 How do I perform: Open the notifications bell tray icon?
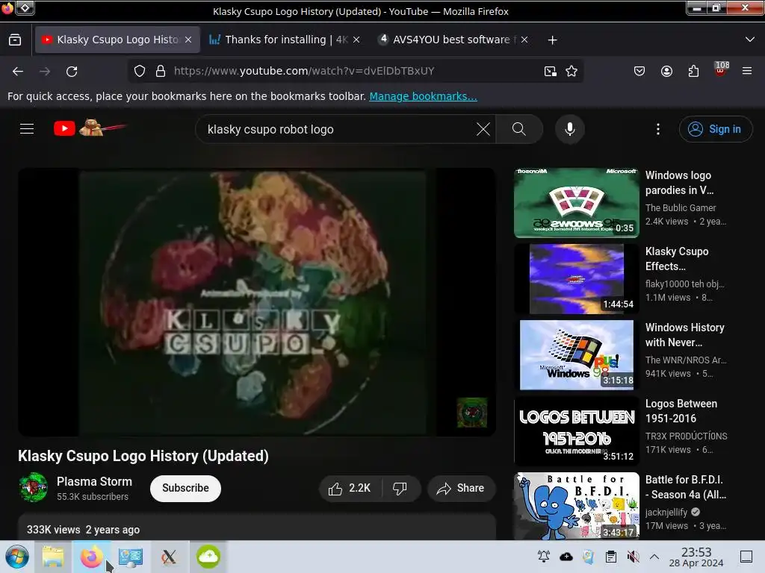544,557
